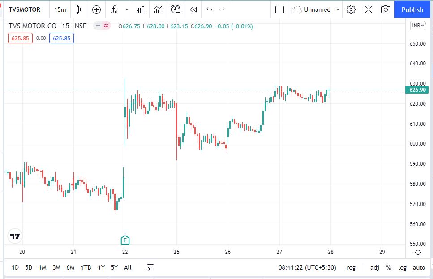Screen dimensions: 433x279
Task: Enter fullscreen mode
Action: click(x=369, y=9)
